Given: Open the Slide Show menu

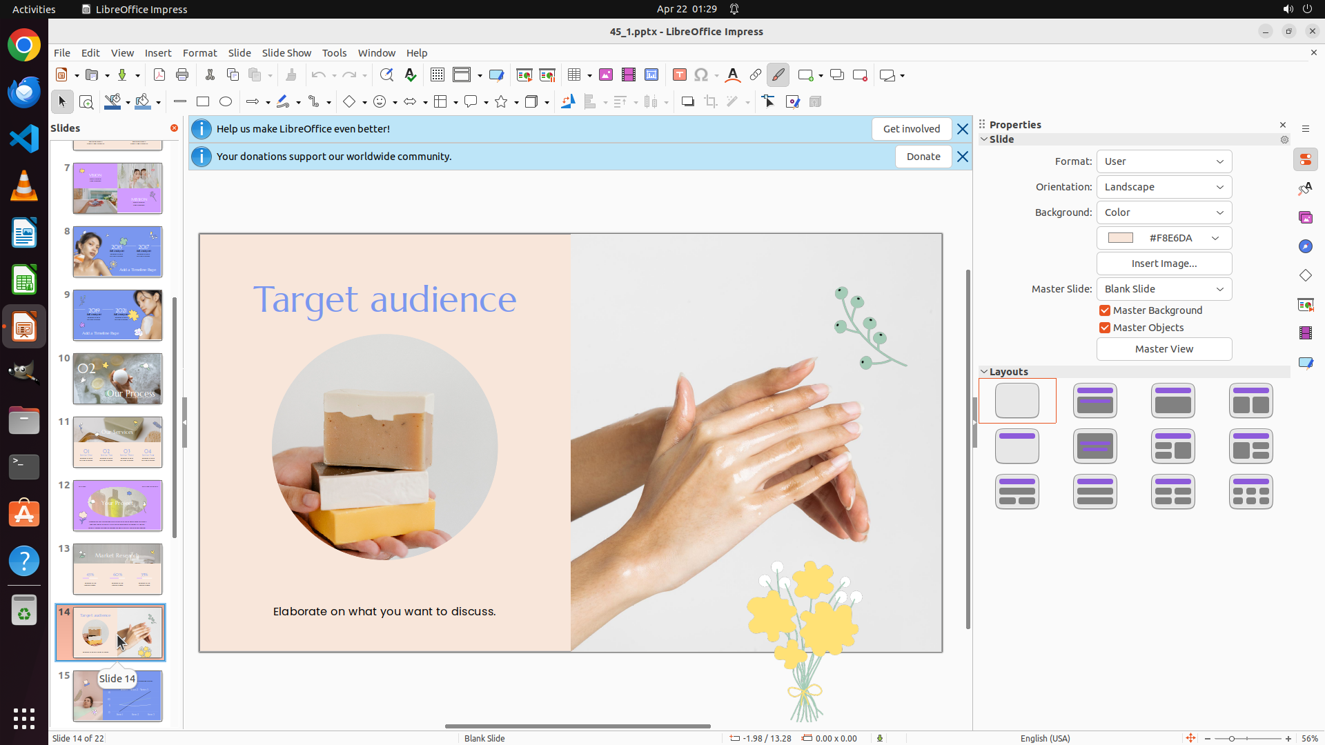Looking at the screenshot, I should pyautogui.click(x=286, y=53).
